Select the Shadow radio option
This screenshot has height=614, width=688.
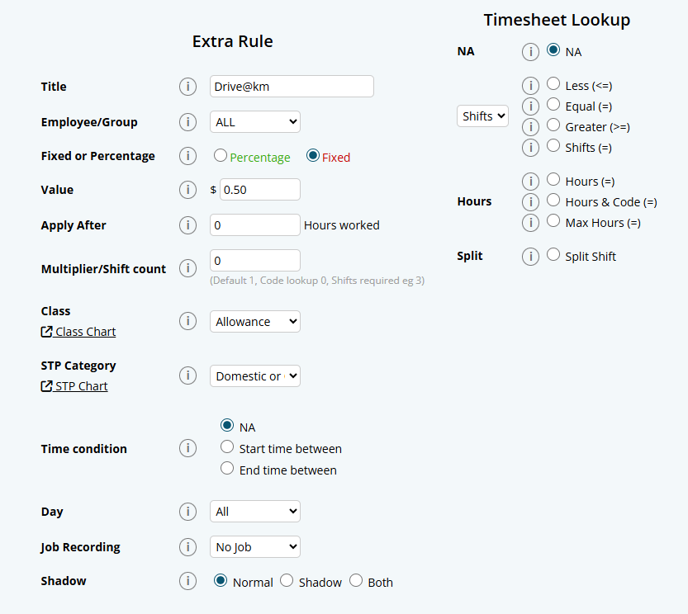(287, 581)
